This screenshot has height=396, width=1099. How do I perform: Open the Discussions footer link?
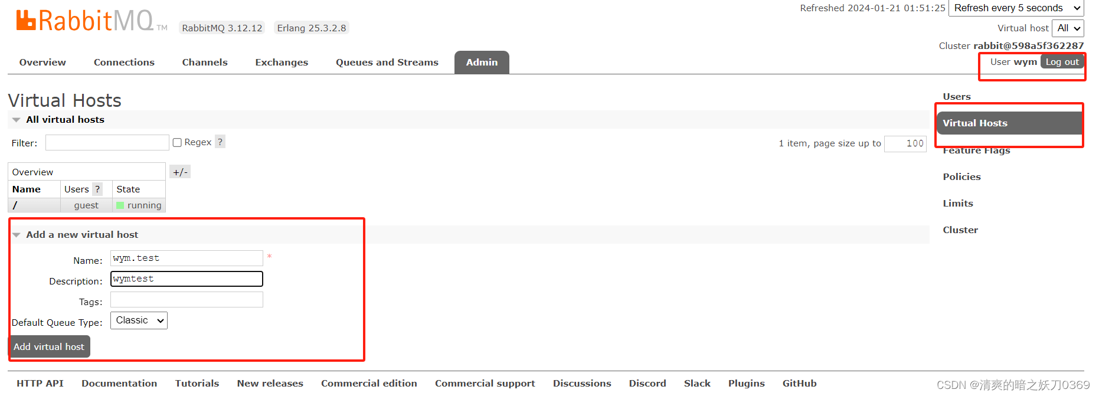(x=582, y=383)
